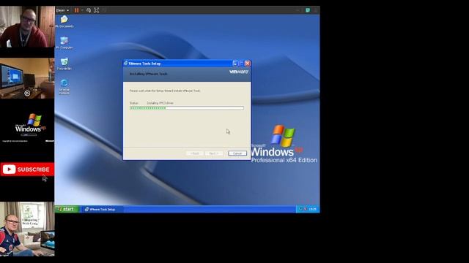Image resolution: width=469 pixels, height=263 pixels.
Task: Expand the arrow beside the pause button
Action: (82, 10)
